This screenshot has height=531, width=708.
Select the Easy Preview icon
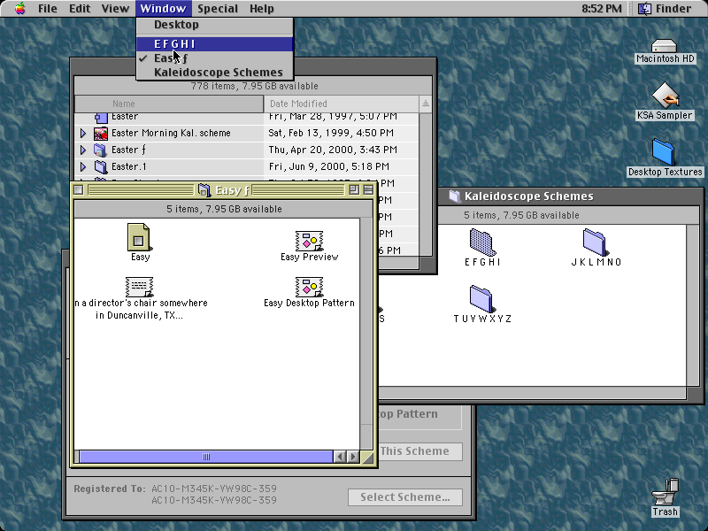(309, 241)
